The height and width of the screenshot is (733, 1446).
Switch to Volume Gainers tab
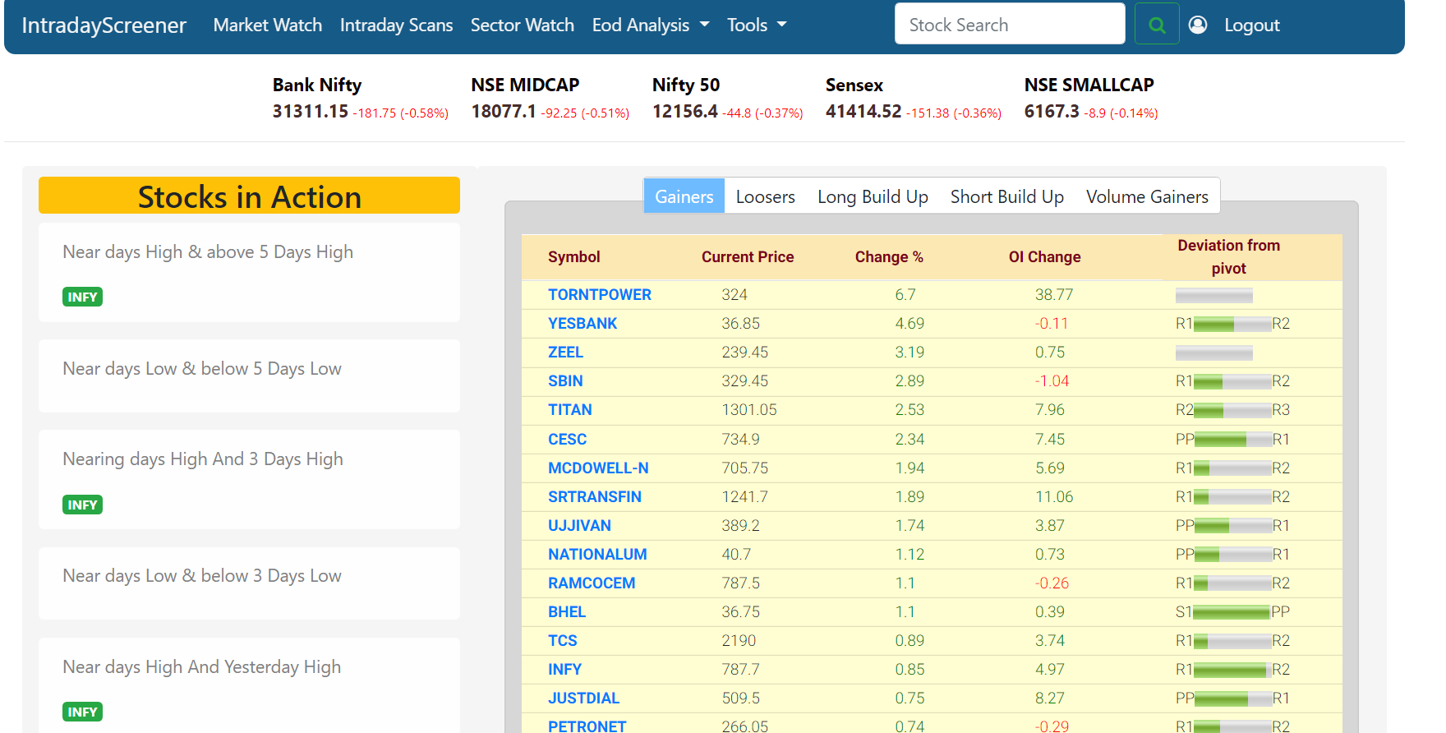click(x=1147, y=196)
